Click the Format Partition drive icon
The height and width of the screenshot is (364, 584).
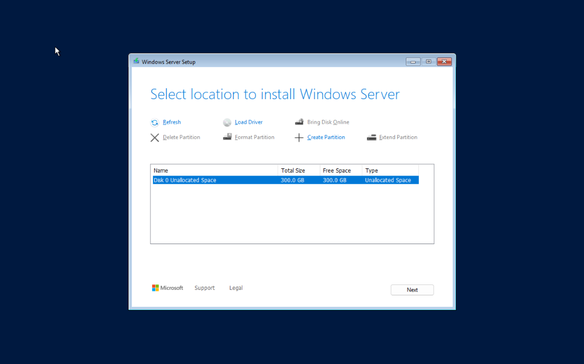227,137
